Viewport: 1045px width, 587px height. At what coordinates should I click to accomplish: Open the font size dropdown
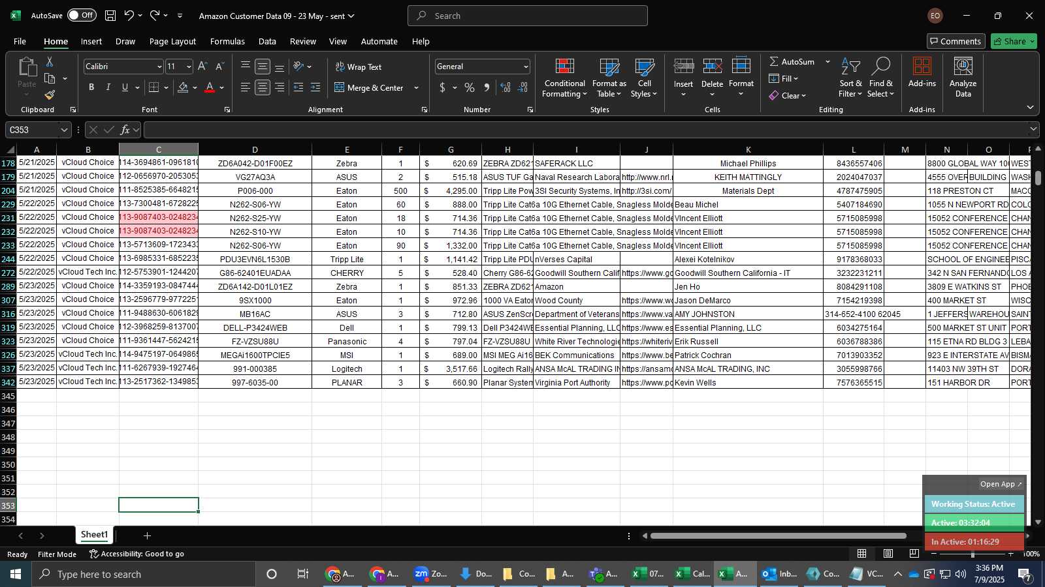point(189,67)
